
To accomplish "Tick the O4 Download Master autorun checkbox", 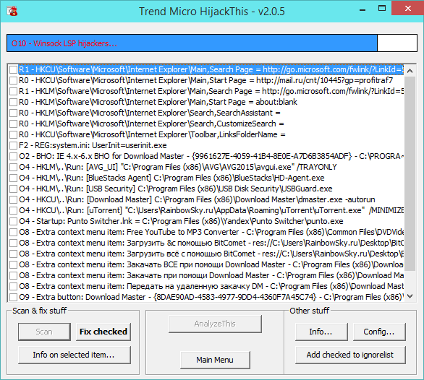I will pyautogui.click(x=13, y=199).
